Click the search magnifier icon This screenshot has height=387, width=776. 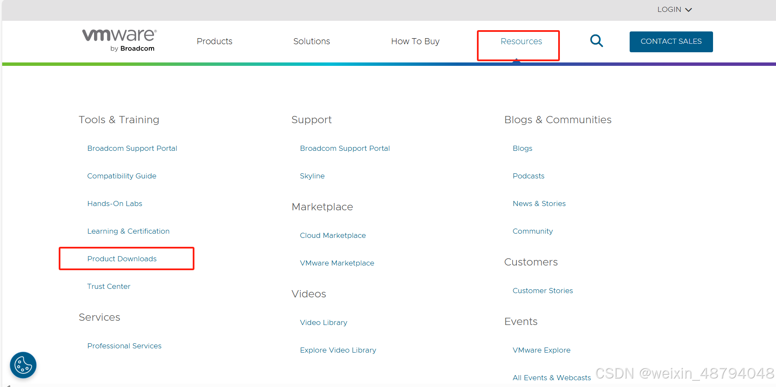(x=596, y=41)
